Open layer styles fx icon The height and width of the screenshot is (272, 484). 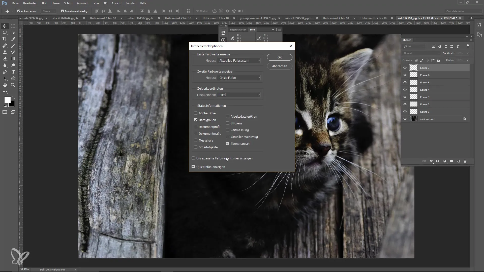coord(431,161)
